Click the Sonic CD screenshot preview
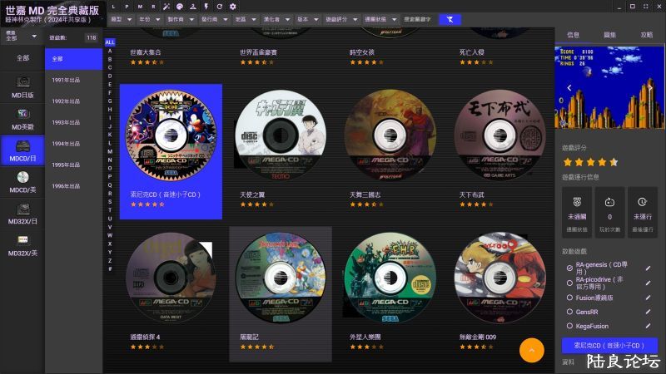 [609, 87]
